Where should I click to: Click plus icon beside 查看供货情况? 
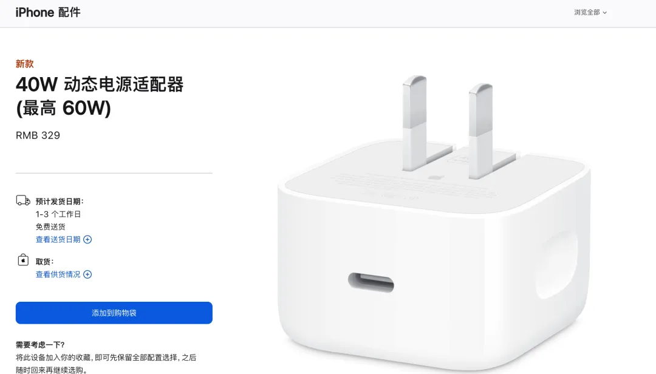pos(87,274)
